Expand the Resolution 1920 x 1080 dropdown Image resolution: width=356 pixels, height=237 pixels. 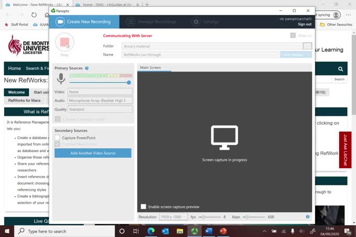pyautogui.click(x=173, y=217)
